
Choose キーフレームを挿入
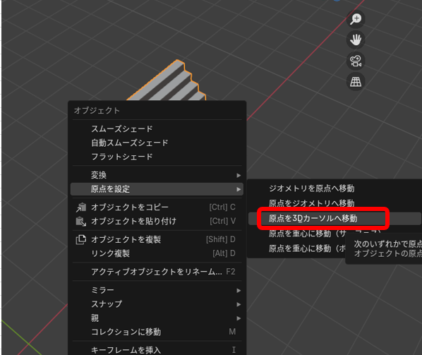click(x=157, y=350)
